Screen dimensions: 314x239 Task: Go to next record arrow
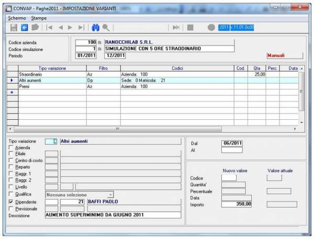(70, 27)
